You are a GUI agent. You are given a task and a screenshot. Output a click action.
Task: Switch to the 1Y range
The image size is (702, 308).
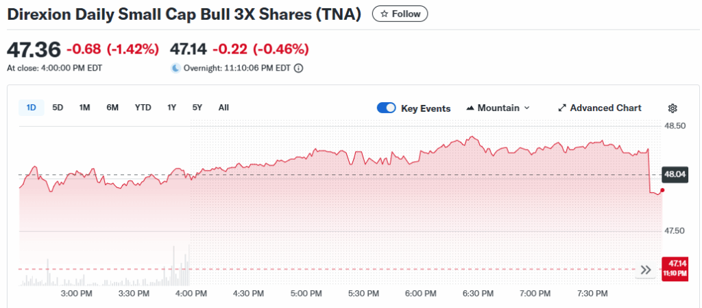tap(171, 107)
